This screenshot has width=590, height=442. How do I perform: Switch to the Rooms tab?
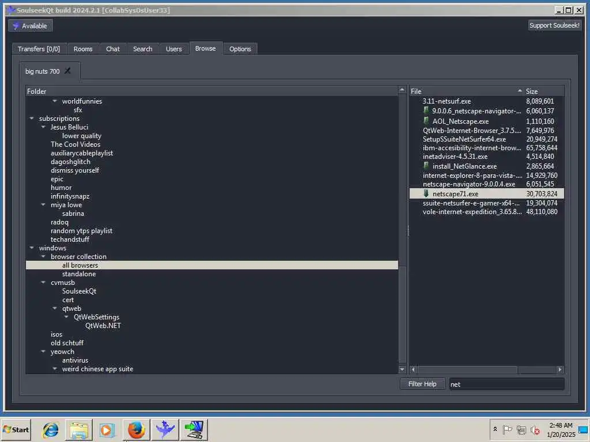coord(83,49)
